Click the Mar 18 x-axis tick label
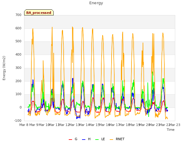The width and height of the screenshot is (193, 145). coord(125,125)
